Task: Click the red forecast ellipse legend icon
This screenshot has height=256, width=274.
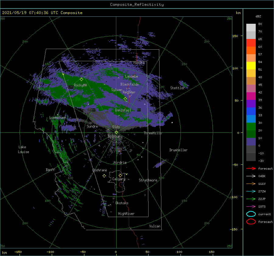Action: 251,222
